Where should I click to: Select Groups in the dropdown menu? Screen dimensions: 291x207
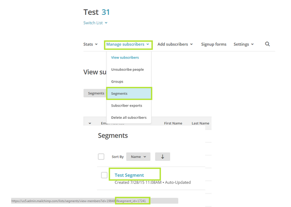click(x=117, y=81)
